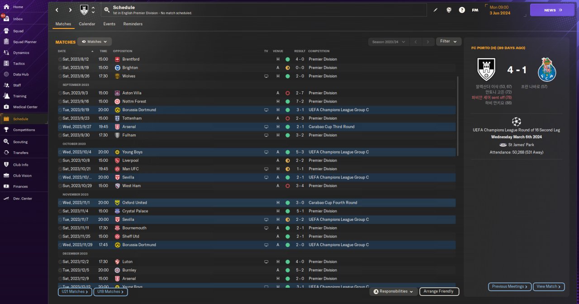Click the Schedule search field
Screen dimensions: 579x304
coord(264,10)
